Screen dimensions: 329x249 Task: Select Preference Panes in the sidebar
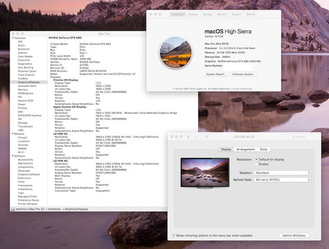pos(28,200)
